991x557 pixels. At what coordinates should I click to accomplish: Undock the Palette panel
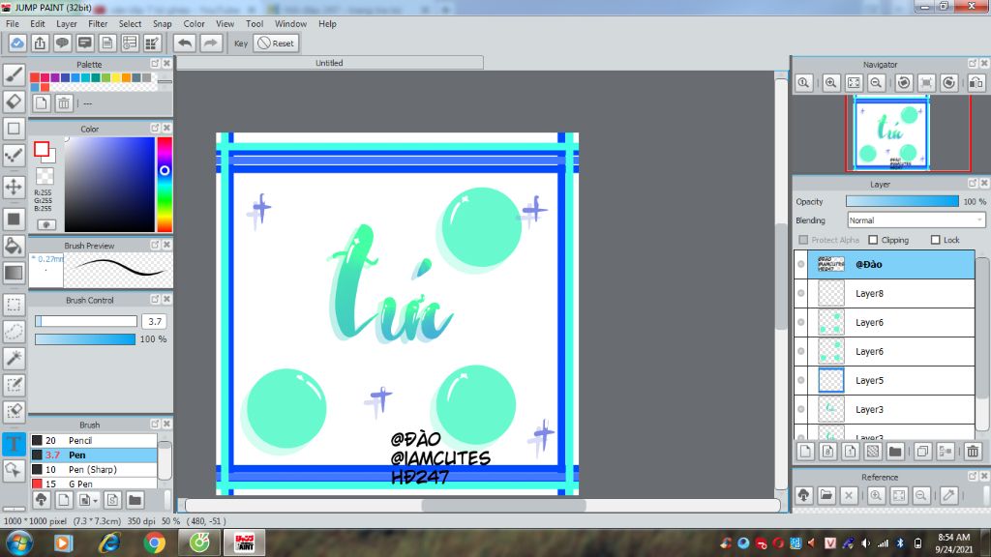[x=155, y=64]
